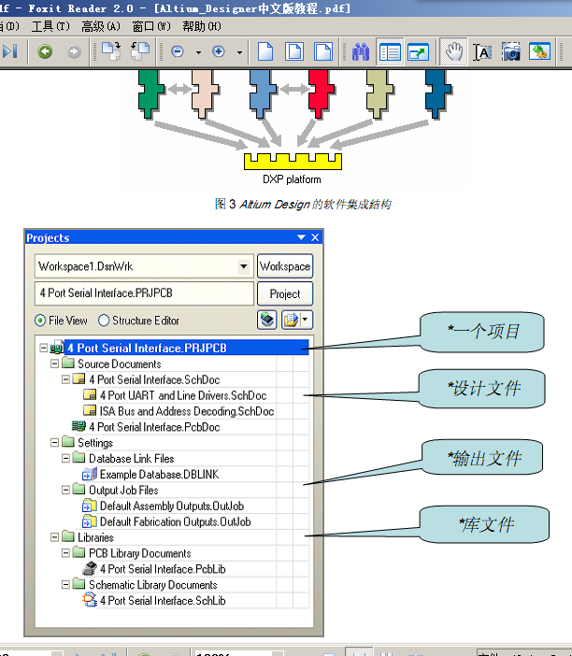Click the open document folder icon button
The height and width of the screenshot is (656, 572).
291,320
